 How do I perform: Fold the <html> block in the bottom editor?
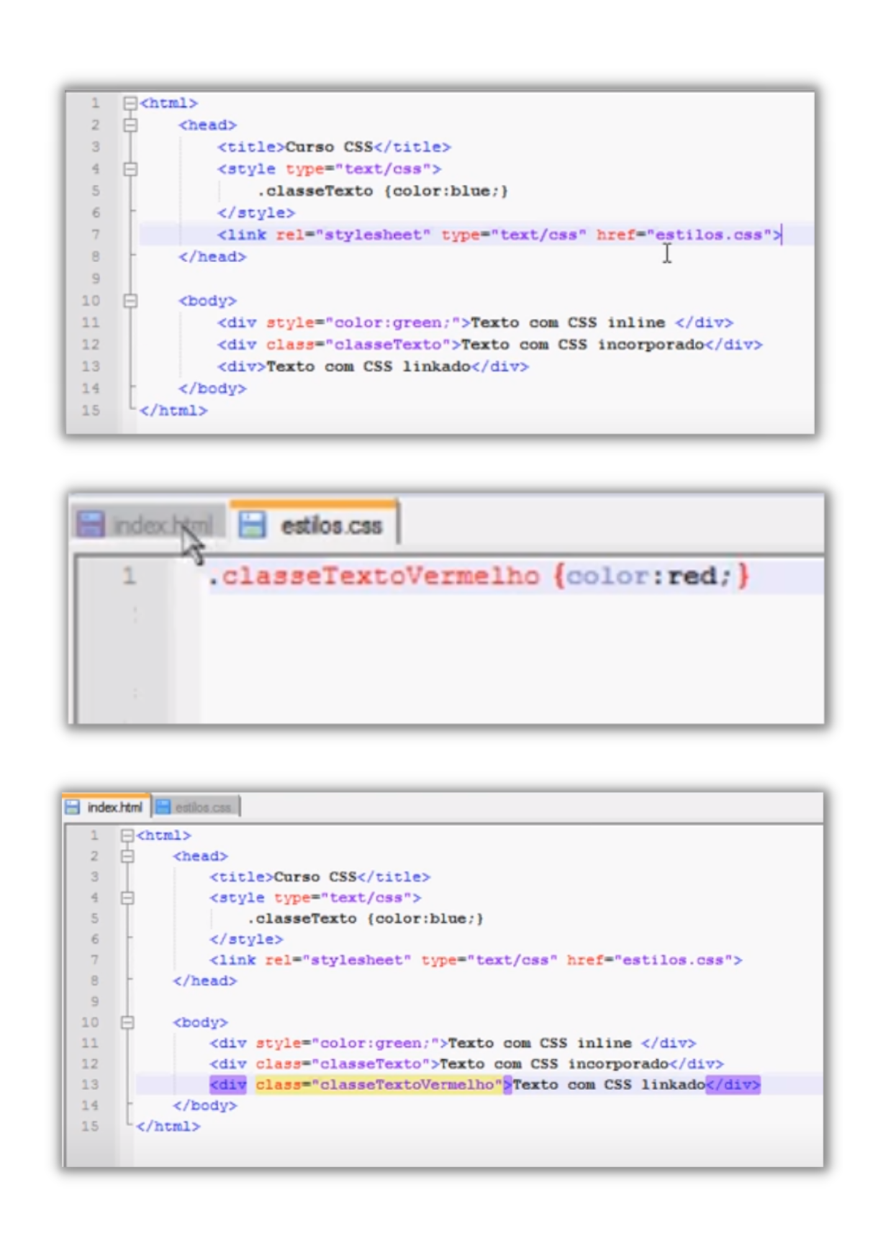point(127,835)
